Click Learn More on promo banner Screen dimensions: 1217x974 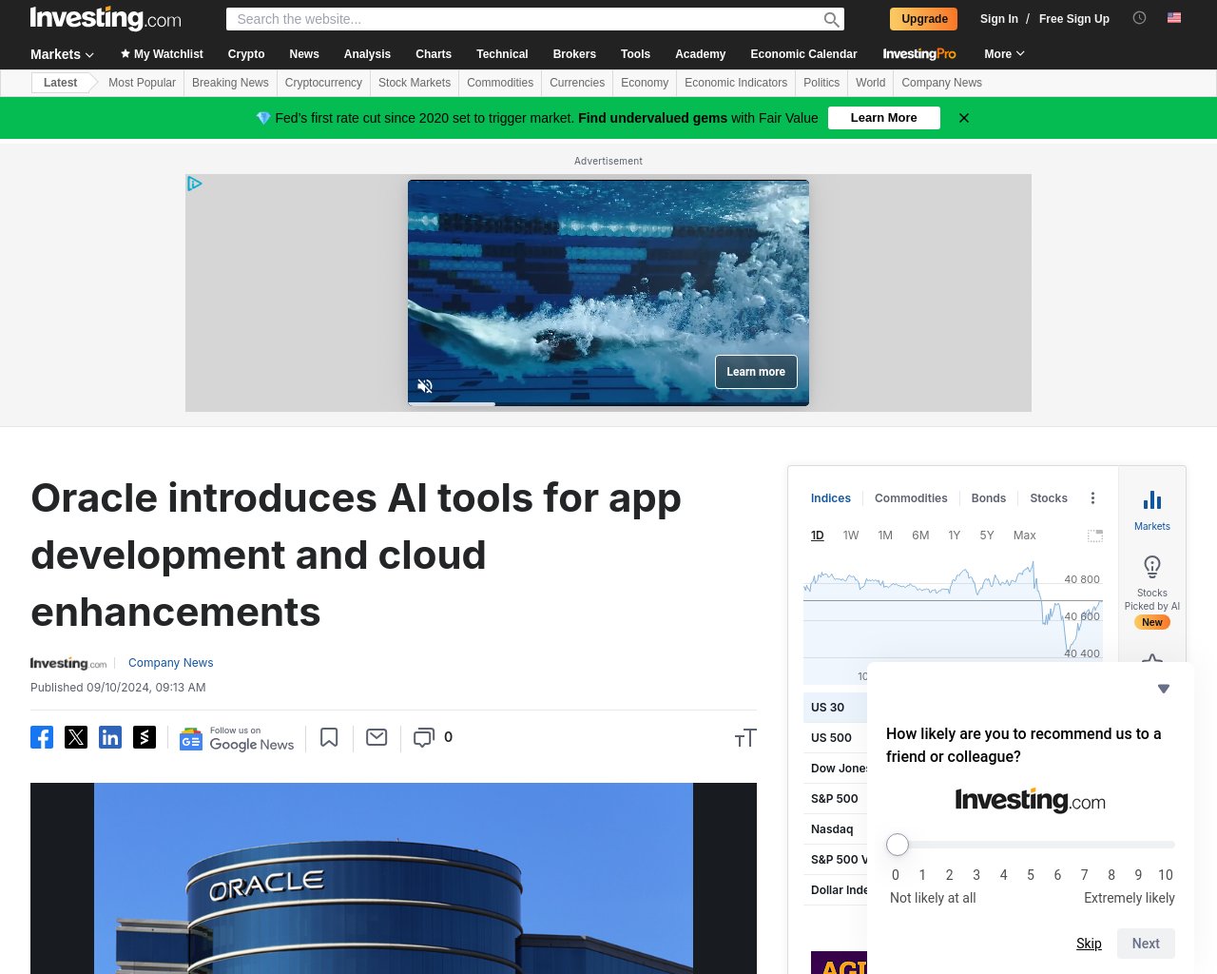[884, 118]
